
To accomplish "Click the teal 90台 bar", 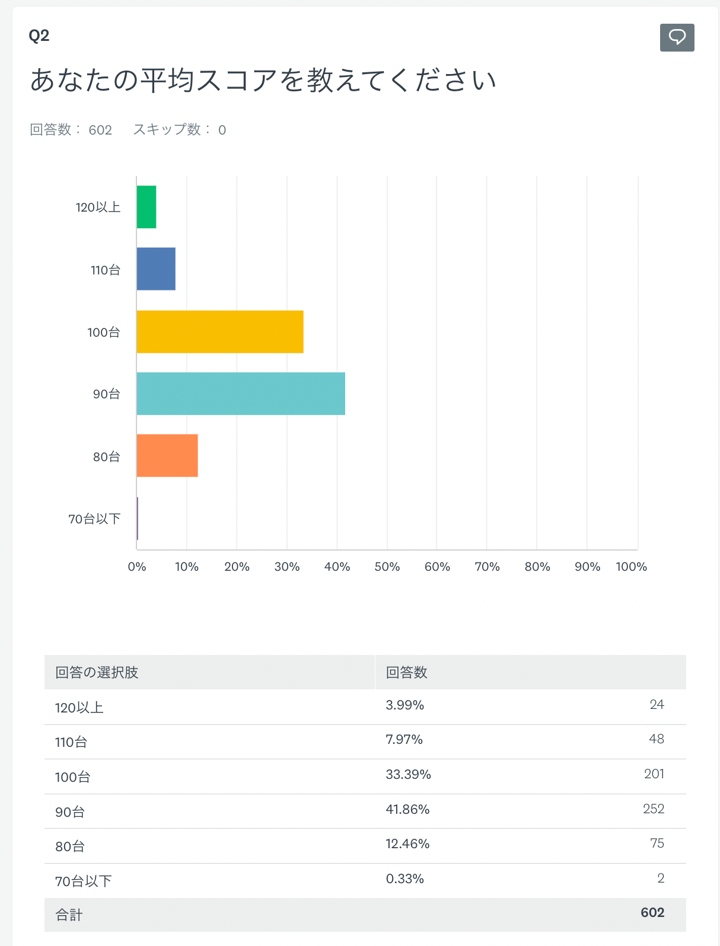I will [x=241, y=394].
